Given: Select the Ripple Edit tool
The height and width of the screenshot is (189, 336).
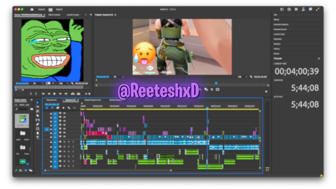Looking at the screenshot, I should [38, 111].
